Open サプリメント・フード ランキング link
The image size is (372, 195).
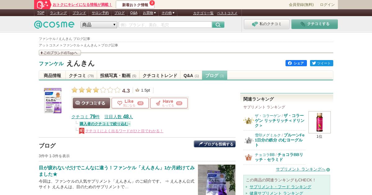[280, 187]
